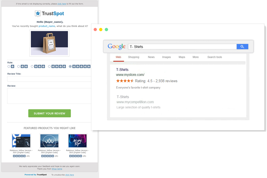
Task: Click the unsubscribe 'click here' link
Action: (x=70, y=175)
